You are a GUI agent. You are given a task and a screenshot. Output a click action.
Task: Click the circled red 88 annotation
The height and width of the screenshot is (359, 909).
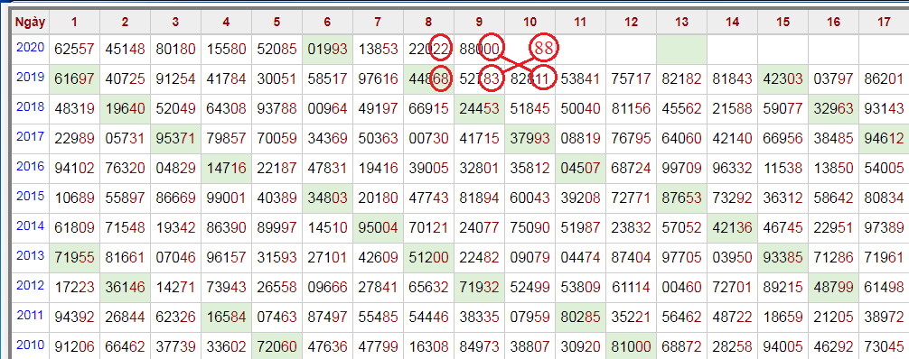[x=544, y=49]
